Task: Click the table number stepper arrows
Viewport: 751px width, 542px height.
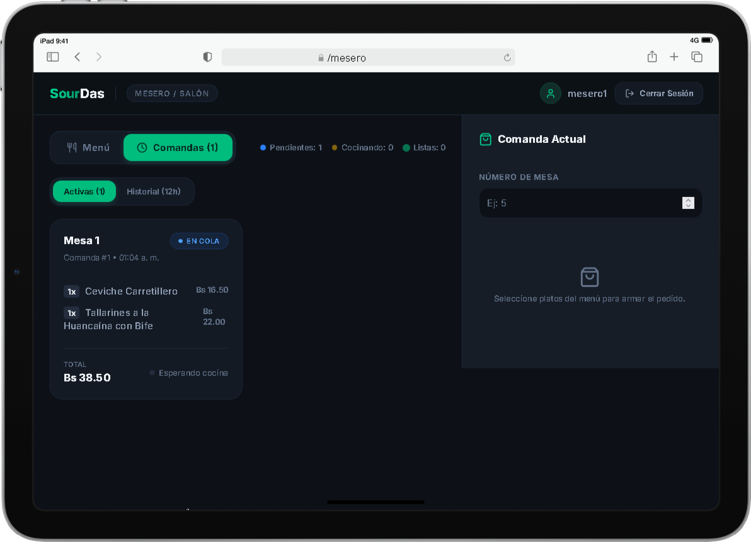Action: (x=688, y=203)
